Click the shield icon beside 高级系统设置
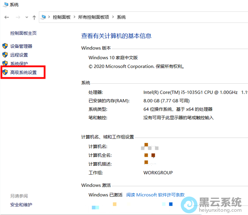 [x=5, y=72]
